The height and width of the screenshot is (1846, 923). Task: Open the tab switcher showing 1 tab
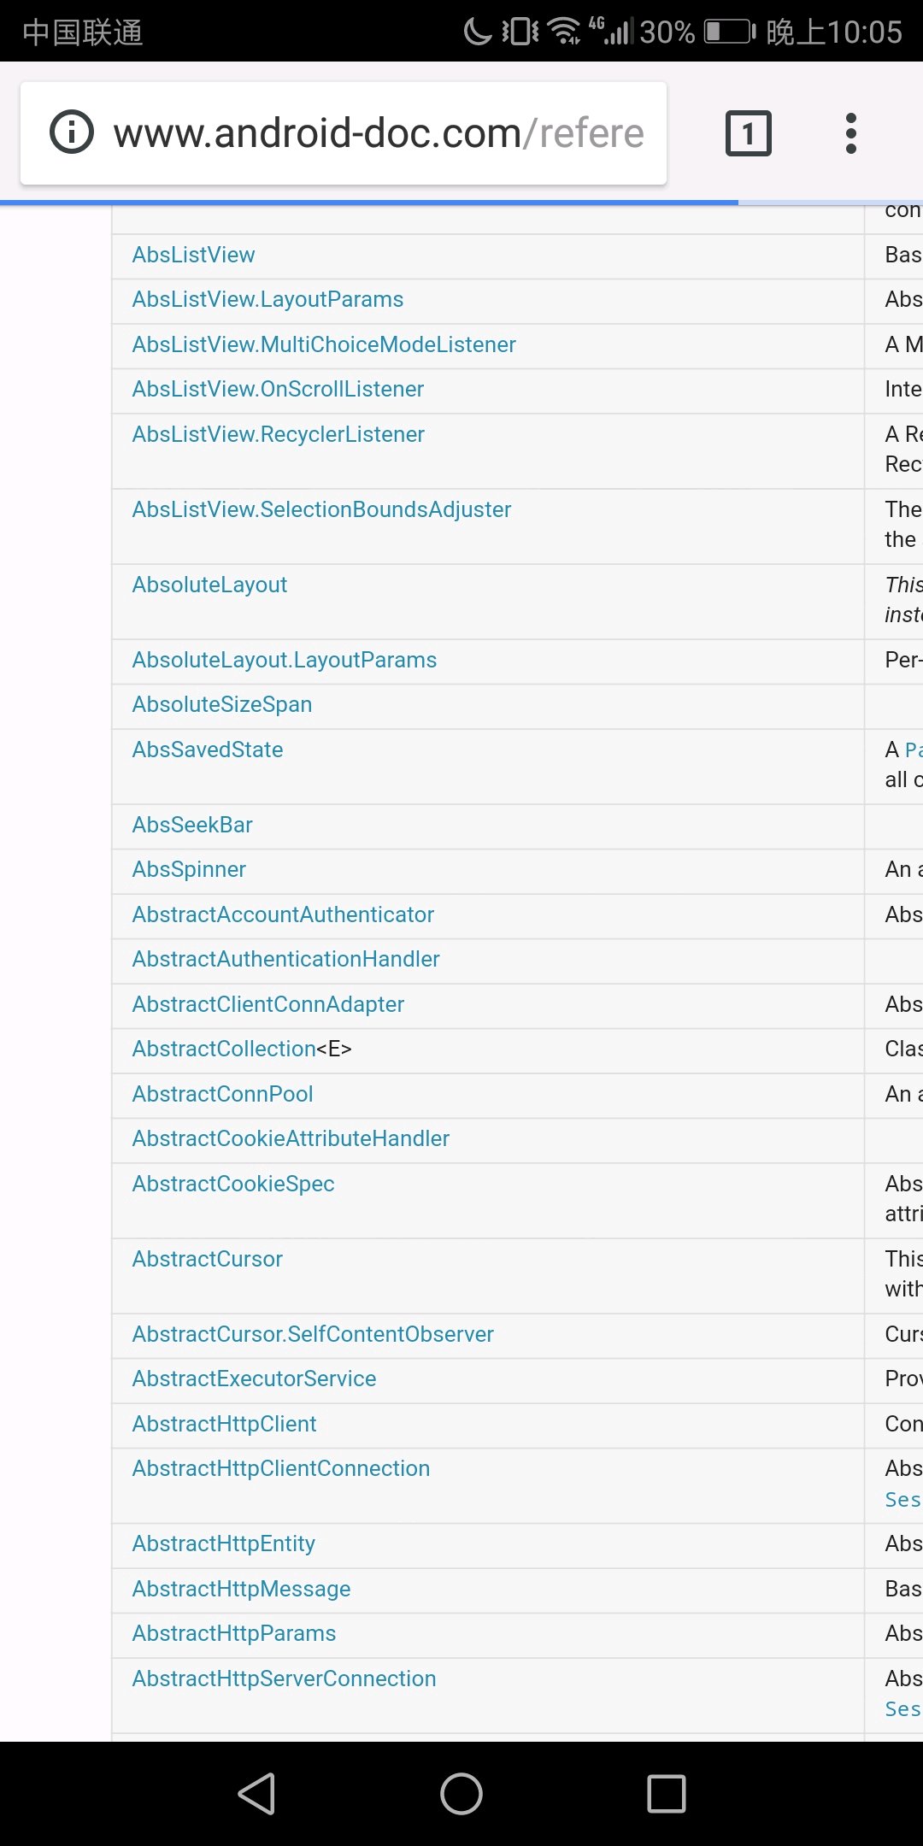tap(748, 133)
